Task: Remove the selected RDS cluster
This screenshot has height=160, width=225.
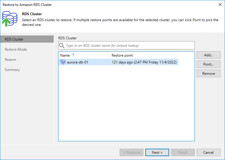Action: (x=208, y=74)
